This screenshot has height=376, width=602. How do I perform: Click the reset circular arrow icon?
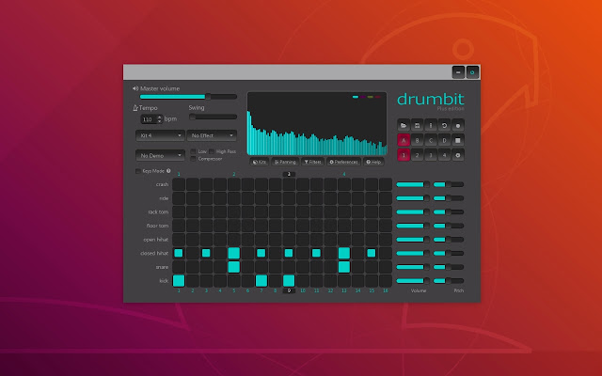(444, 125)
